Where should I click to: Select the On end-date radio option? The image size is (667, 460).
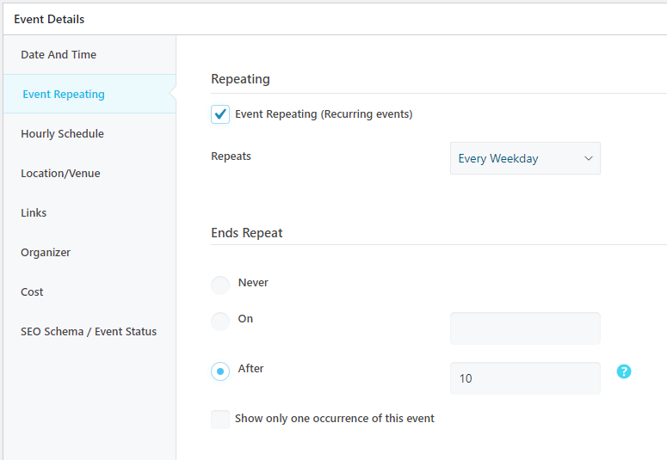[220, 321]
